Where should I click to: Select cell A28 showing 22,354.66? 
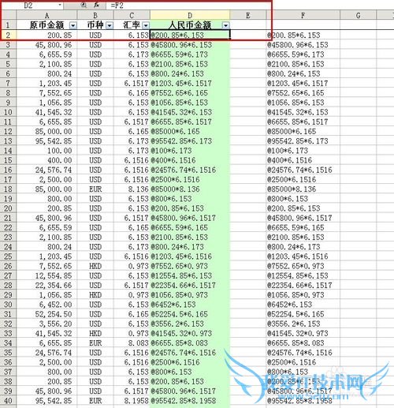tap(46, 285)
